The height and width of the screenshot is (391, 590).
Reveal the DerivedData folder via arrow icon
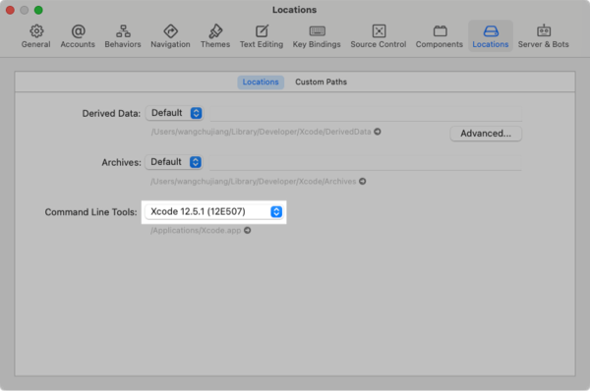[378, 132]
